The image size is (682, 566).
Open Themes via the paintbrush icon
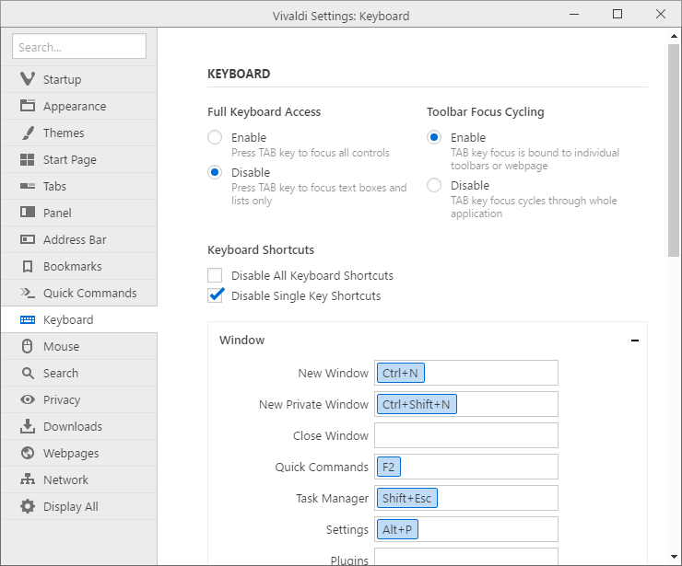coord(27,133)
